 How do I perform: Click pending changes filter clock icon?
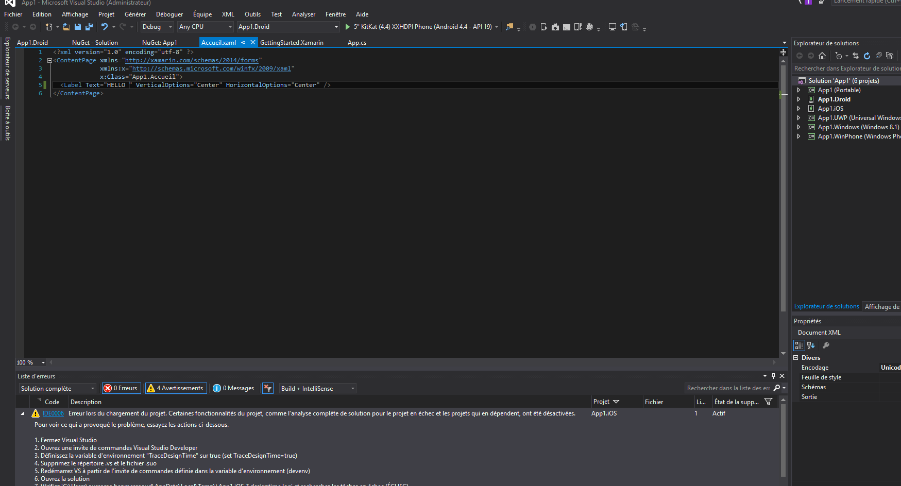(839, 56)
